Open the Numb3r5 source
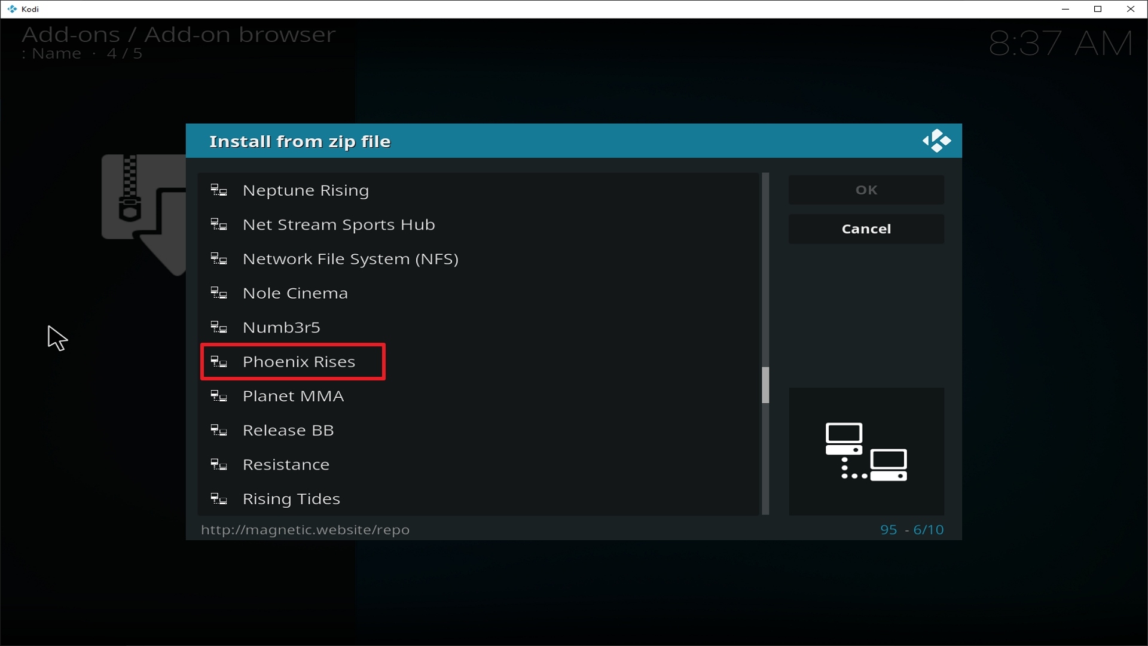Image resolution: width=1148 pixels, height=646 pixels. pyautogui.click(x=478, y=327)
